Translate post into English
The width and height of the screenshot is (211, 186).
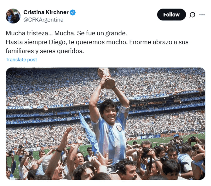click(21, 59)
